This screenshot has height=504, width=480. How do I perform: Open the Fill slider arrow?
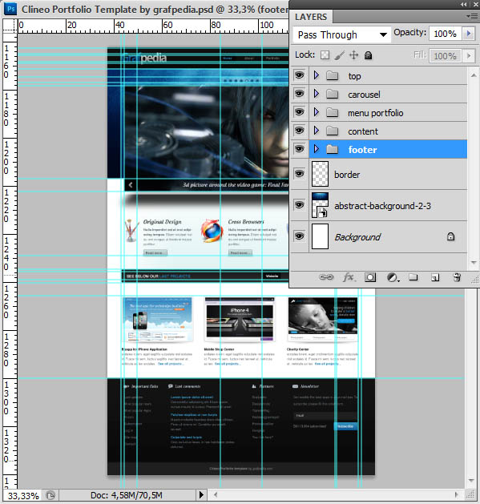click(469, 56)
